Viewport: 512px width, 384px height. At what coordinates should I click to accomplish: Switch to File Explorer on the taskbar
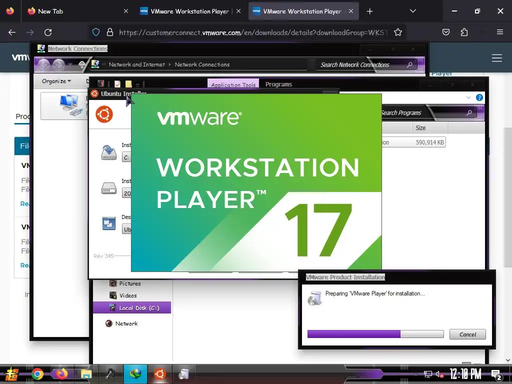click(86, 374)
